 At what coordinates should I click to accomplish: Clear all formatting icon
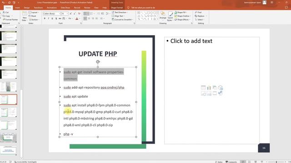pos(79,14)
